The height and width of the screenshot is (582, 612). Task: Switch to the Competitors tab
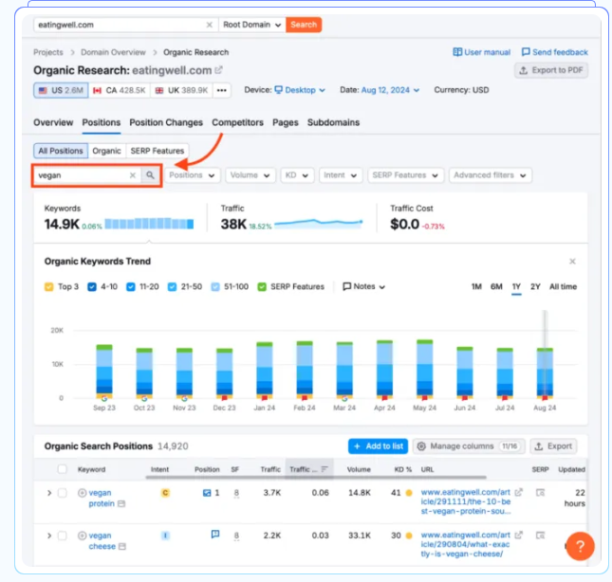tap(237, 122)
